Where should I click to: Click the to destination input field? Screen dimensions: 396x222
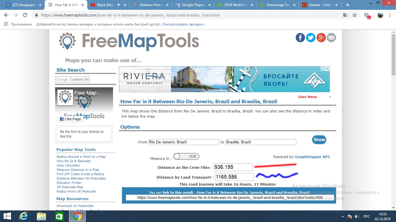coord(261,142)
